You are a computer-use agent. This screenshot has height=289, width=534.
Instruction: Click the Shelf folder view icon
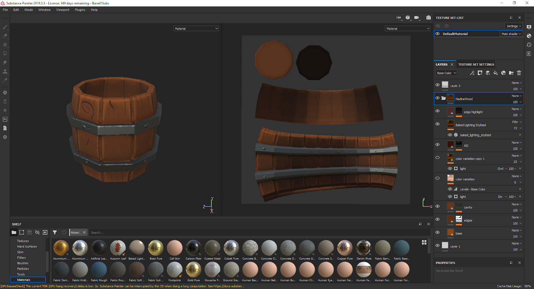click(x=14, y=232)
